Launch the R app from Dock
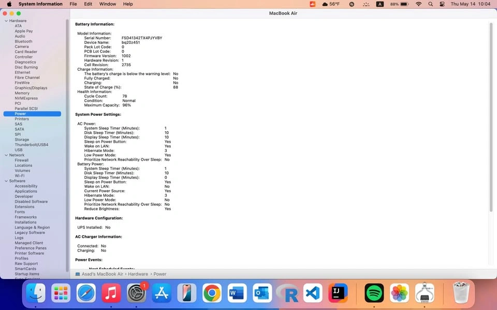This screenshot has width=497, height=310. click(288, 293)
